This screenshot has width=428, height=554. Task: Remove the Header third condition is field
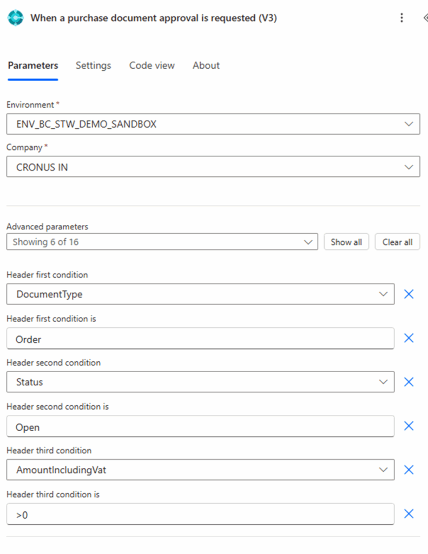[x=409, y=514]
